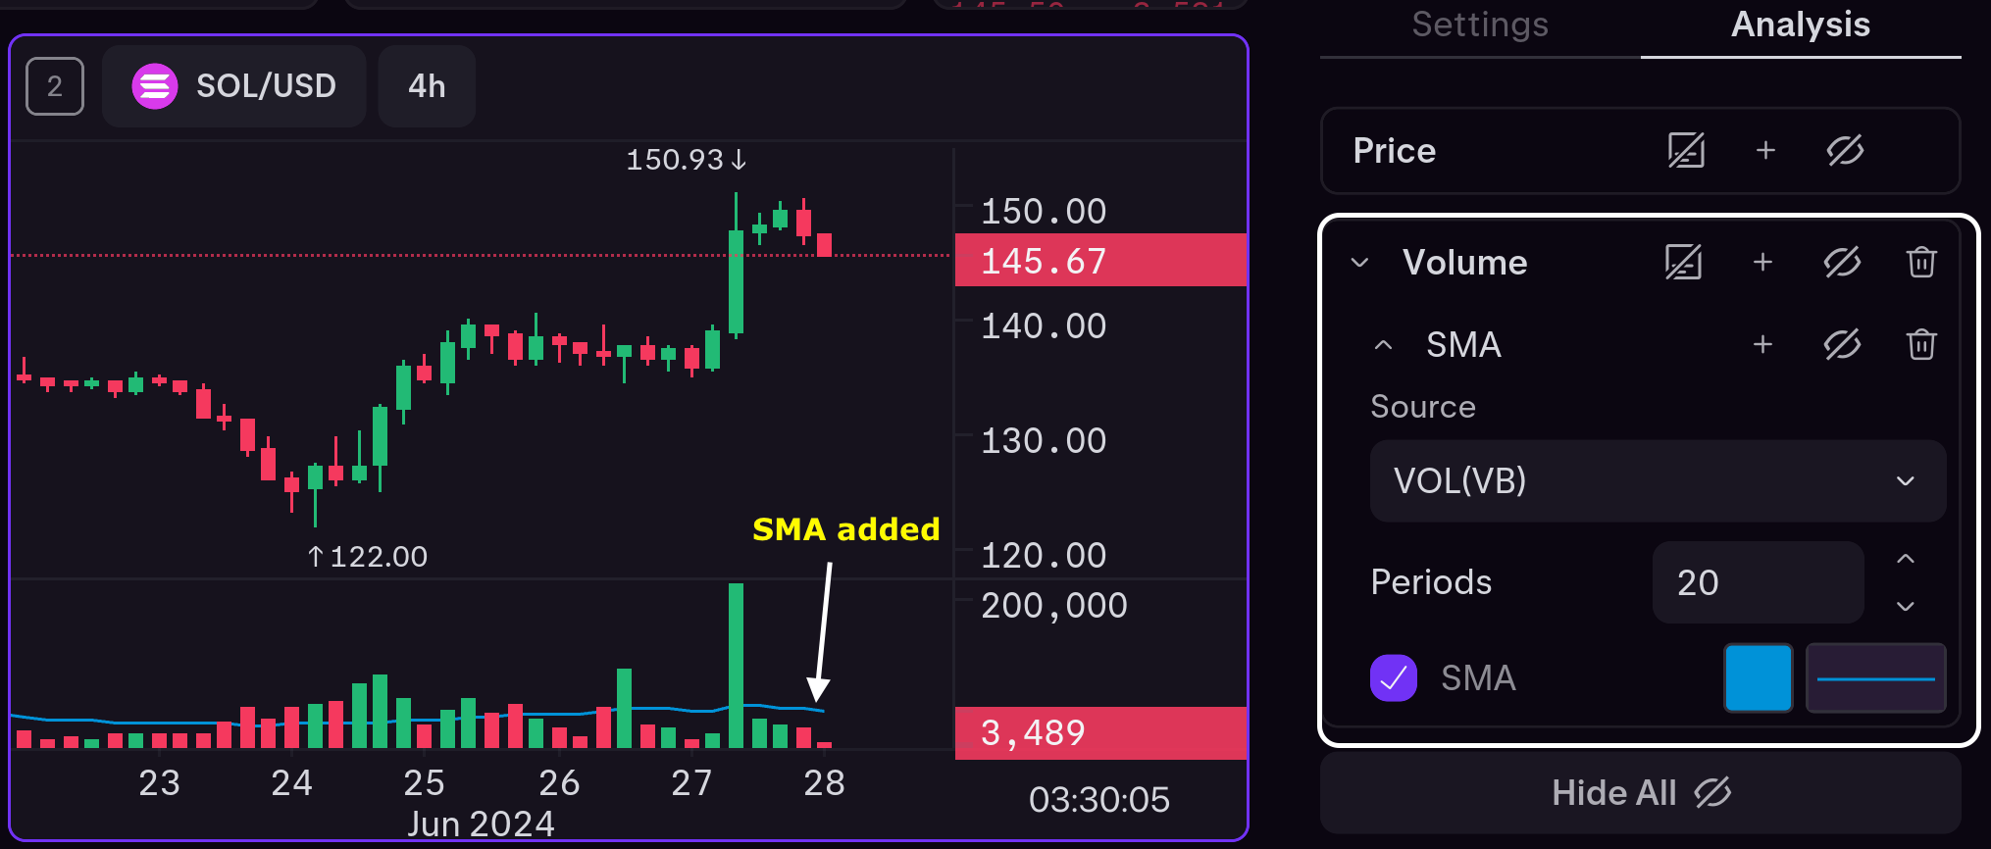Switch to the Settings tab
This screenshot has width=1991, height=849.
(x=1479, y=25)
